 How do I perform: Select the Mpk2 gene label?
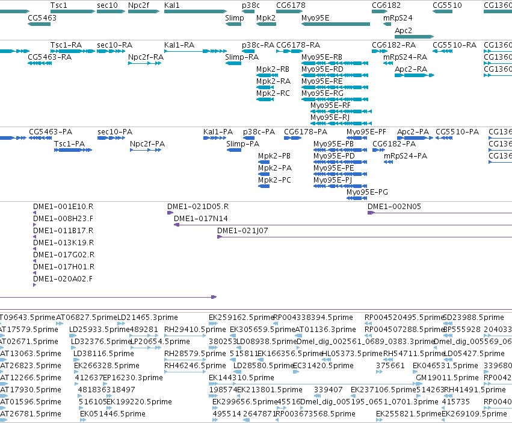266,17
